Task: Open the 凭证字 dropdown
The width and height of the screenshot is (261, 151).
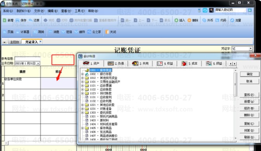Action: click(x=251, y=49)
